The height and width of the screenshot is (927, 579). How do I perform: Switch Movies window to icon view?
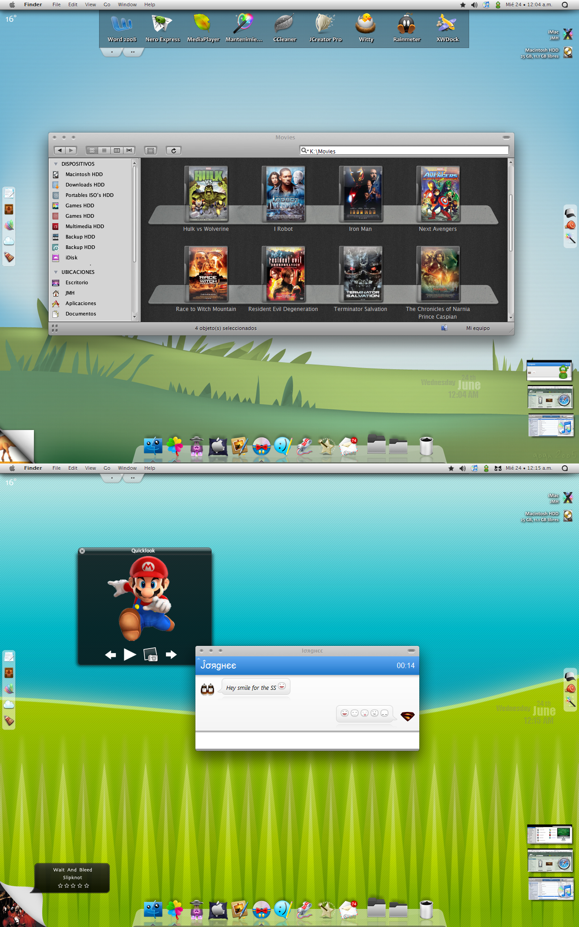(92, 150)
